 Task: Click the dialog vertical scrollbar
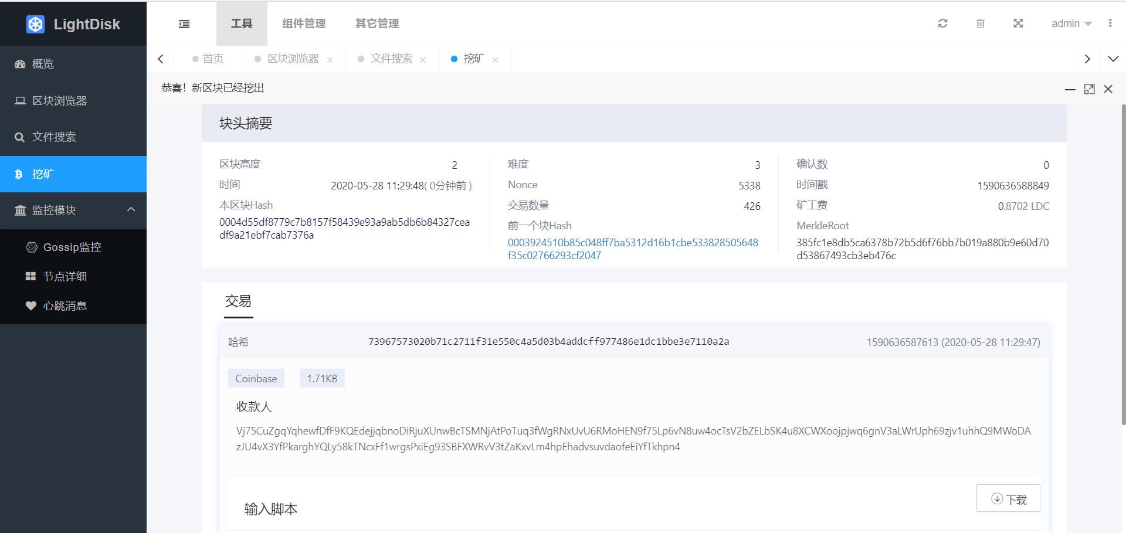(x=1123, y=264)
